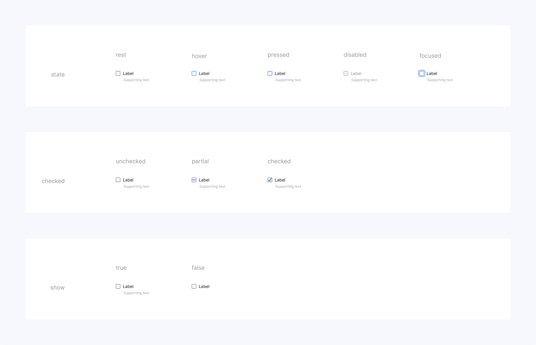This screenshot has width=536, height=345.
Task: Toggle the blue-outlined checkbox under hover
Action: 194,73
